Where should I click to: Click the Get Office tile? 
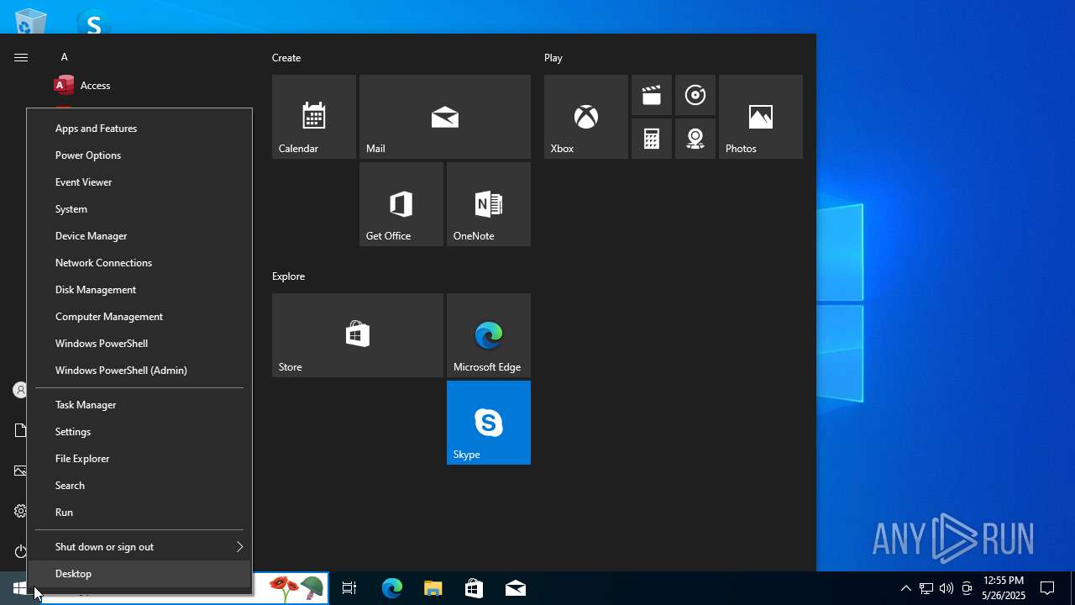[401, 204]
